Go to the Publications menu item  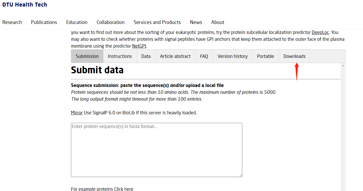tap(44, 22)
